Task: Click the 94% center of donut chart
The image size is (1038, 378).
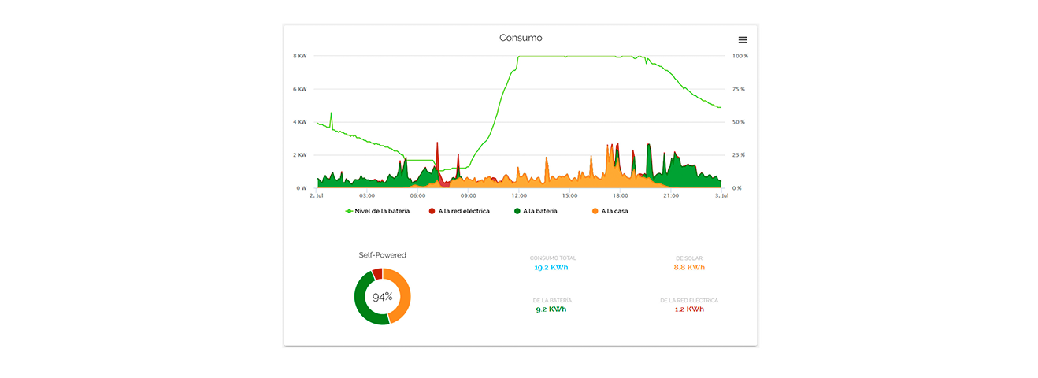Action: tap(383, 297)
